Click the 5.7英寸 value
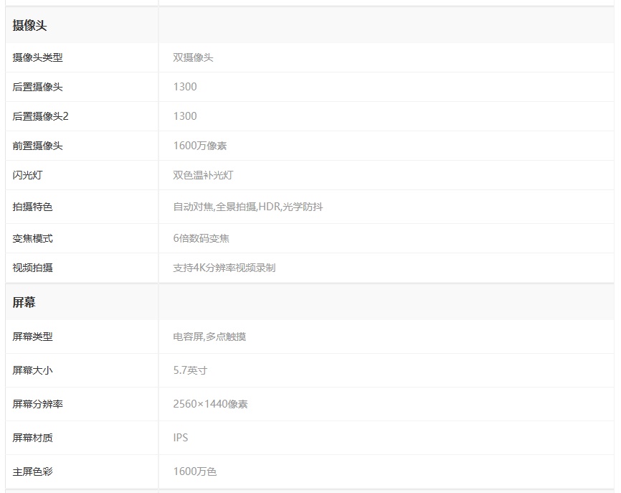 [190, 370]
